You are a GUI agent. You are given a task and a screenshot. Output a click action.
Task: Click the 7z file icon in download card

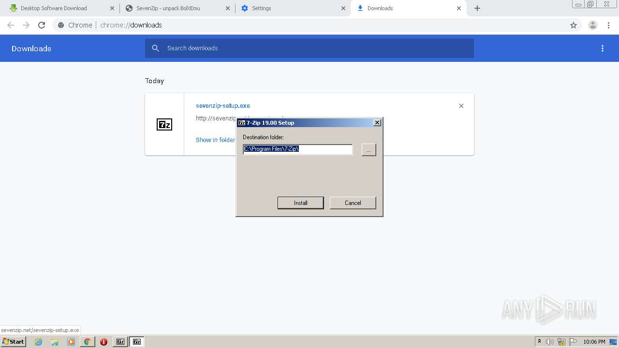pos(164,125)
